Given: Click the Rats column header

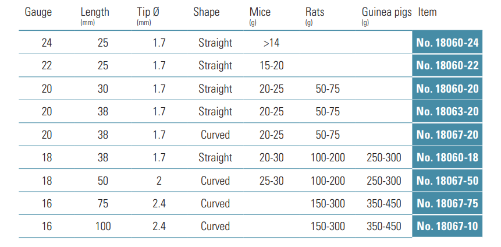Looking at the screenshot, I should pos(315,12).
